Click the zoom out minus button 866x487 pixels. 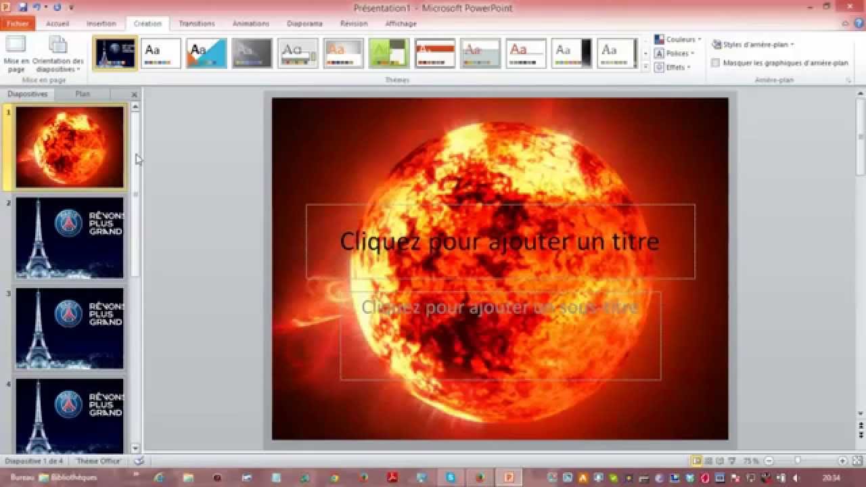769,461
